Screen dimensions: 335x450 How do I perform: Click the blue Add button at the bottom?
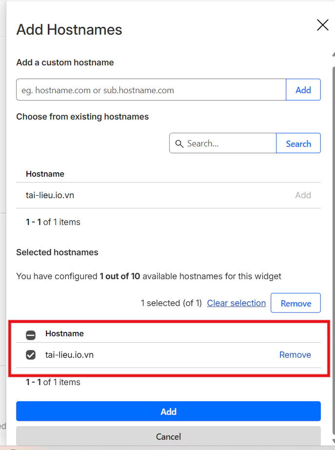[168, 411]
